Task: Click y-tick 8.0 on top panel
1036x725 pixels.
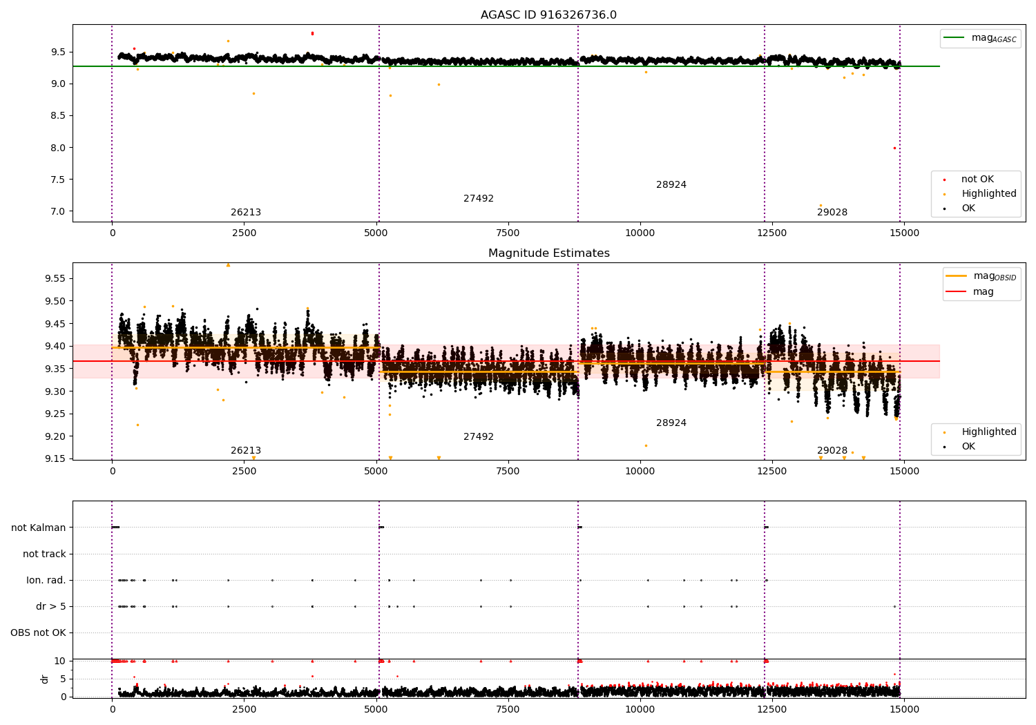Action: [58, 148]
